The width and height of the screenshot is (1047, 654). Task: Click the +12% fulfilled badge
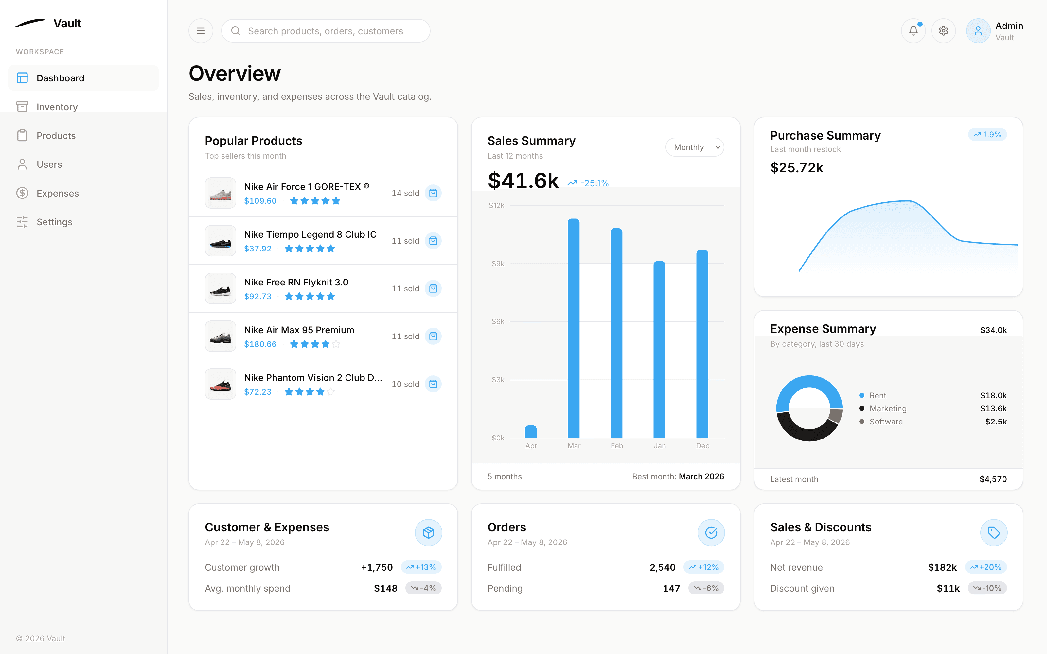(x=704, y=567)
